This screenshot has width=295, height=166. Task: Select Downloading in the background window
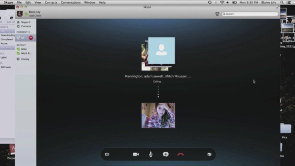coord(7,35)
